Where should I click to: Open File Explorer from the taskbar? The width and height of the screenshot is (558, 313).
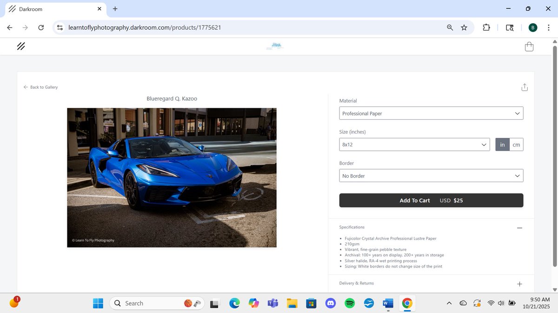tap(292, 303)
